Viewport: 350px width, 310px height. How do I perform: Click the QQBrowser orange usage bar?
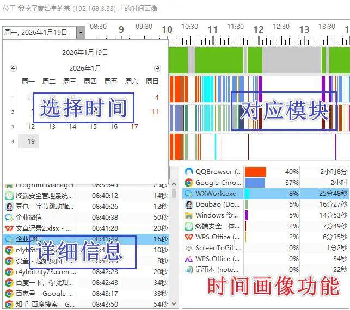255,172
